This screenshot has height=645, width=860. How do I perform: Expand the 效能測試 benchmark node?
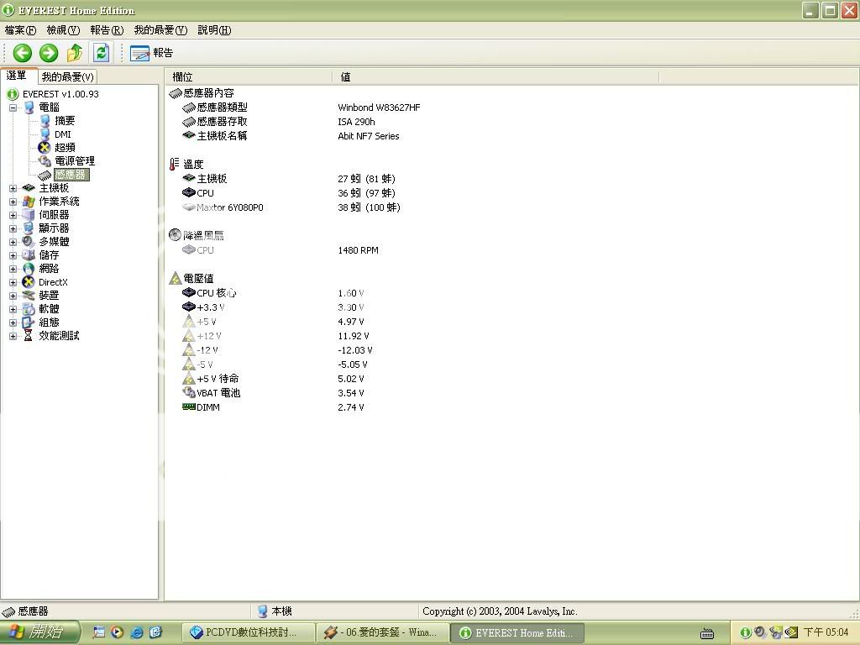[13, 336]
